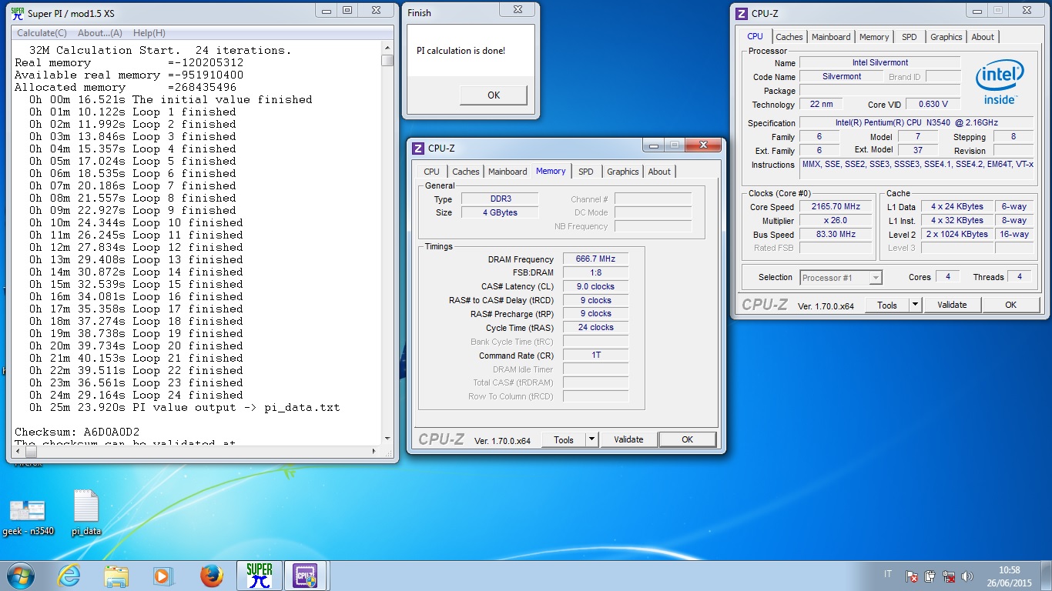Click Validate in CPU tab CPU-Z window

click(952, 305)
